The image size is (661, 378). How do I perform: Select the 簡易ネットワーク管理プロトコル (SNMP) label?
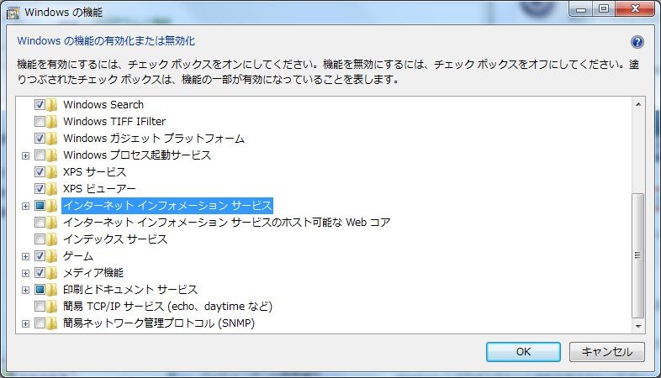(x=159, y=323)
